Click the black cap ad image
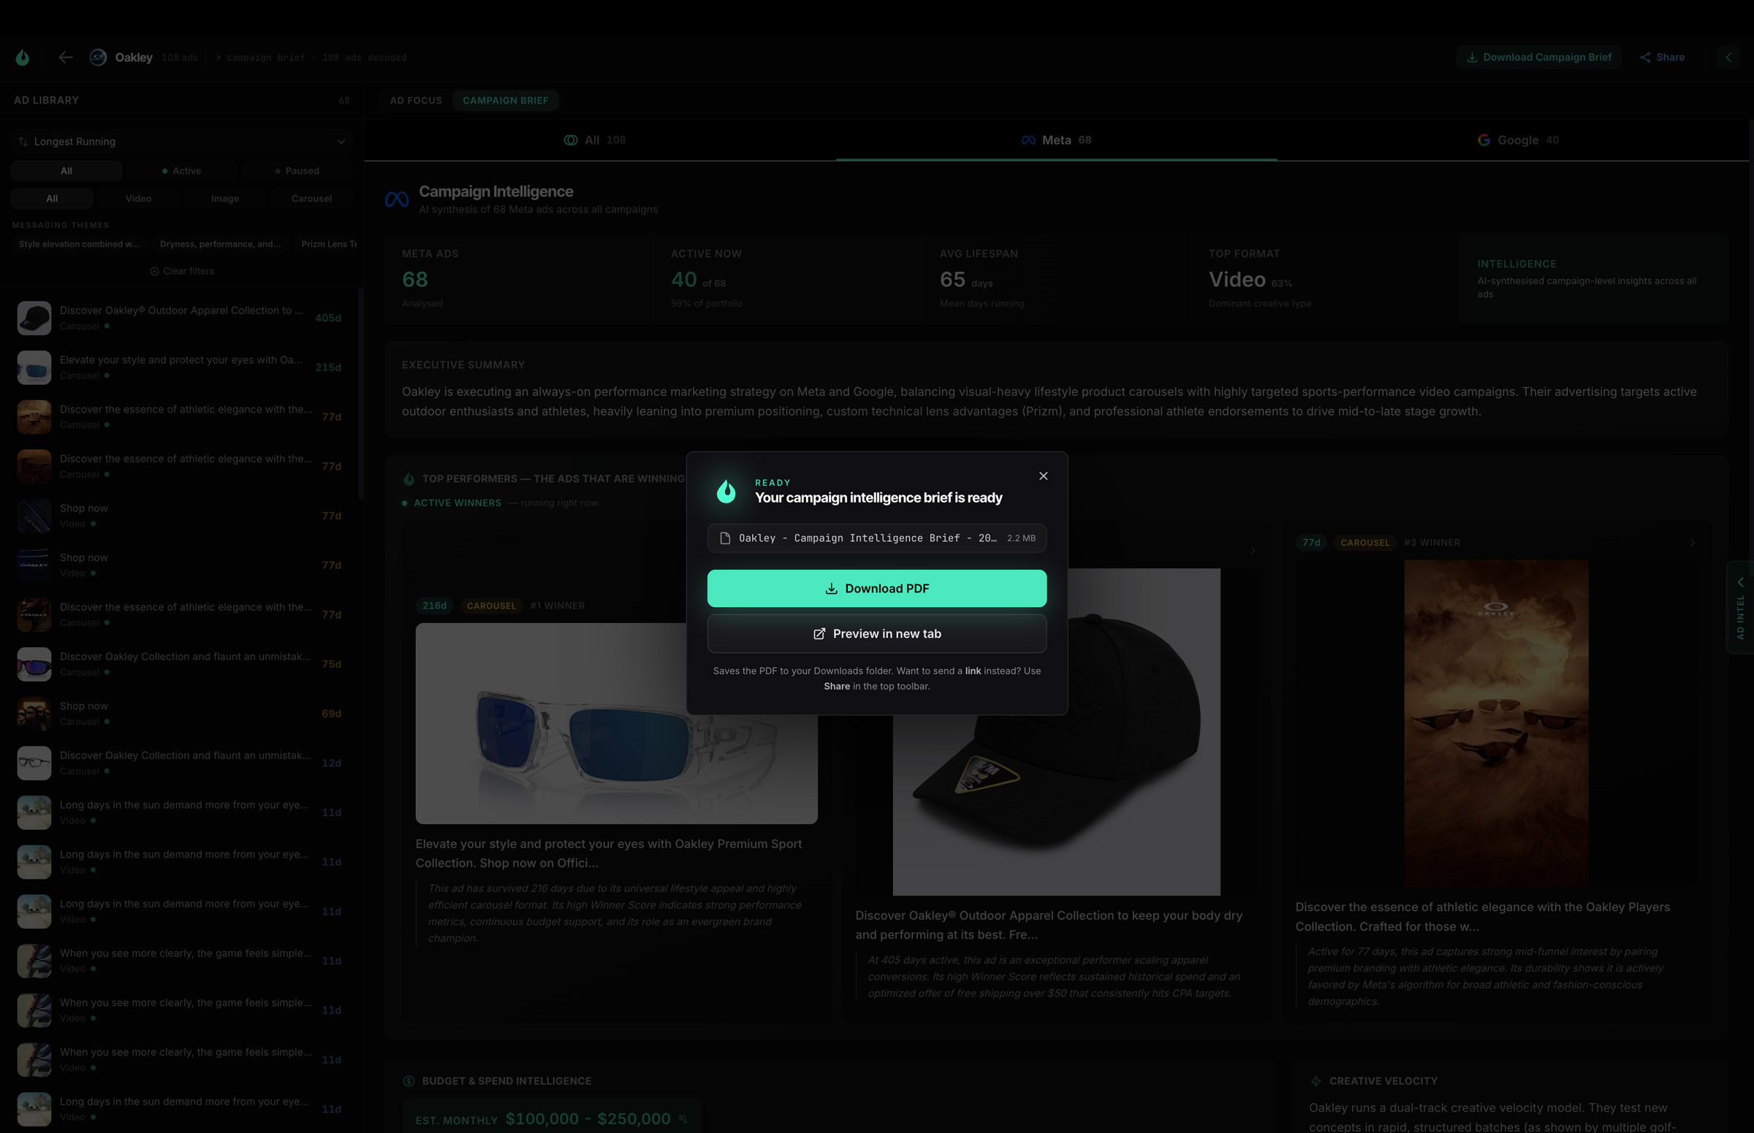Viewport: 1754px width, 1133px height. coord(1056,732)
